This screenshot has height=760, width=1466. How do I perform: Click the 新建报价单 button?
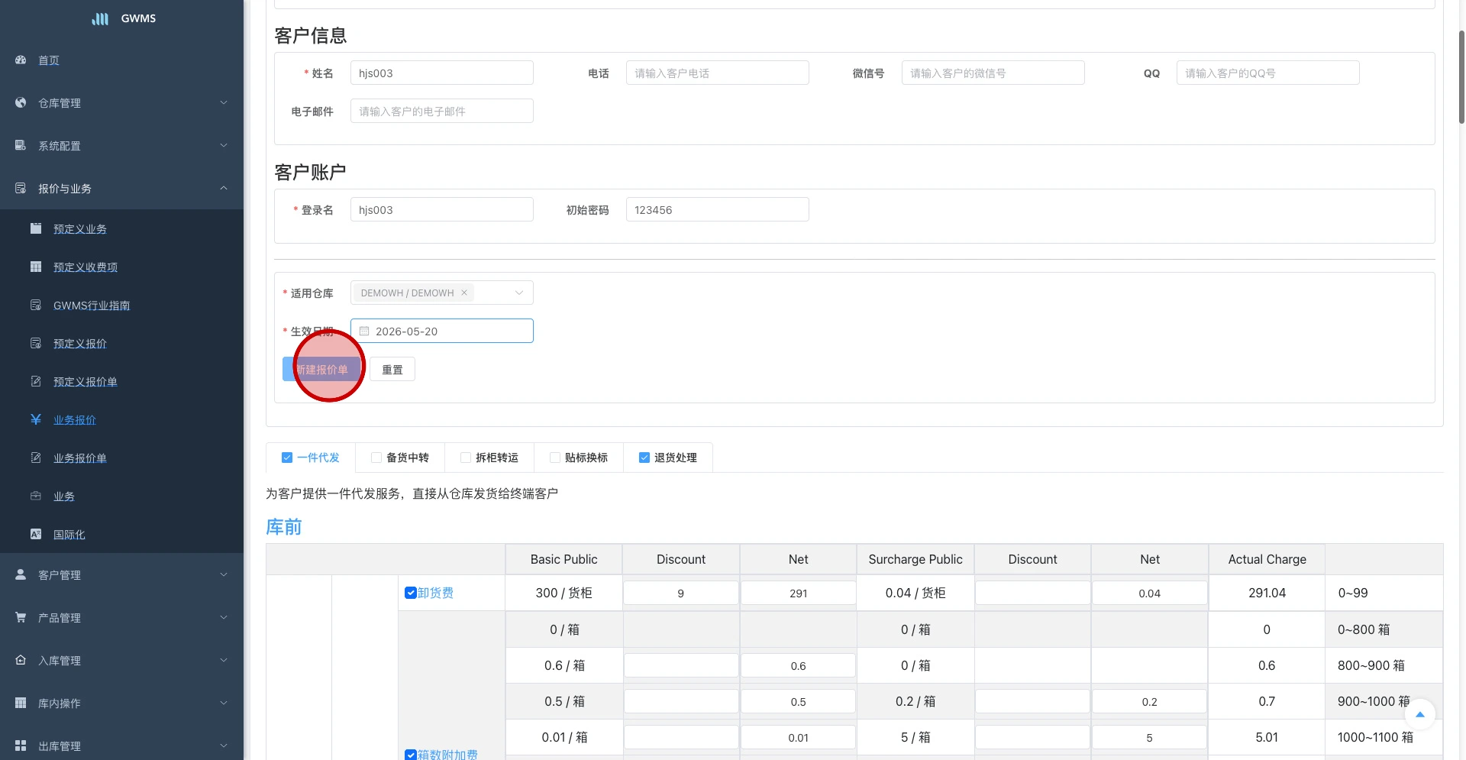[321, 369]
